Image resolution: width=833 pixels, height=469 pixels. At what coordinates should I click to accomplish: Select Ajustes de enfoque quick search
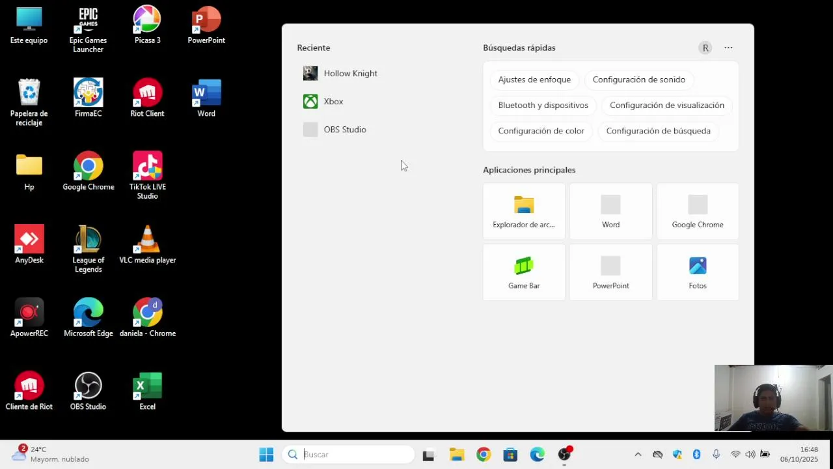coord(534,79)
